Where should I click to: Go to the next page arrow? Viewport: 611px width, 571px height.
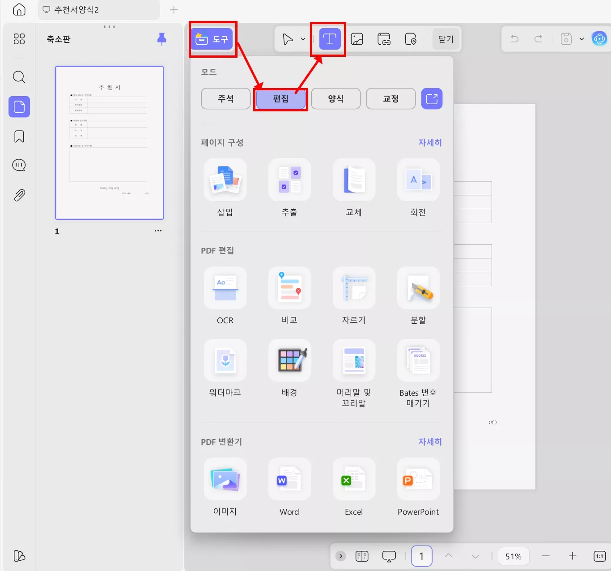tap(475, 556)
